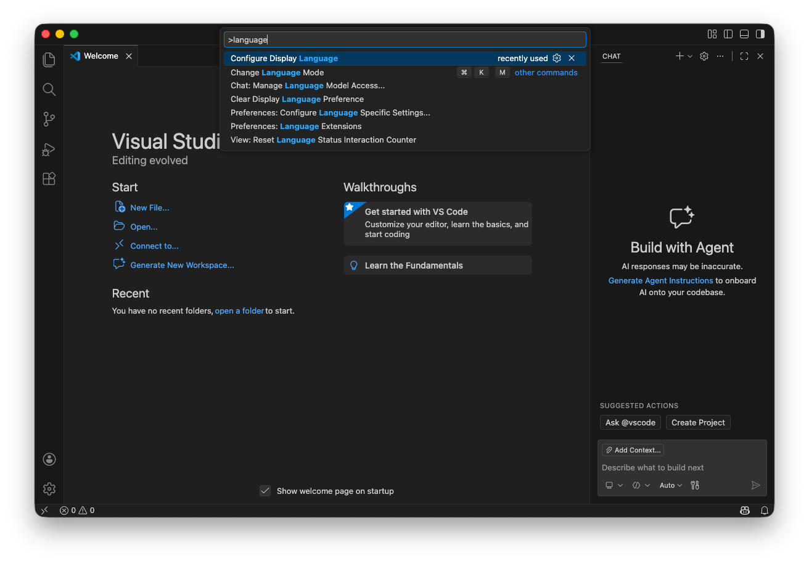The image size is (809, 563).
Task: Start a new chat with plus icon
Action: pyautogui.click(x=680, y=56)
